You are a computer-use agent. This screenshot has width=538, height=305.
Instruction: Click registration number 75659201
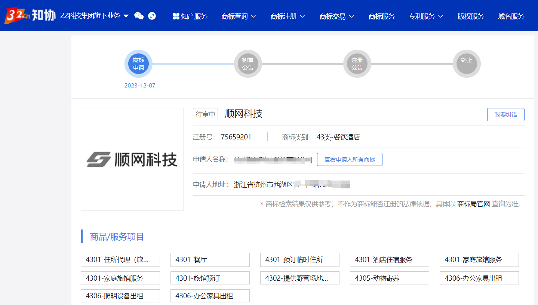coord(236,137)
